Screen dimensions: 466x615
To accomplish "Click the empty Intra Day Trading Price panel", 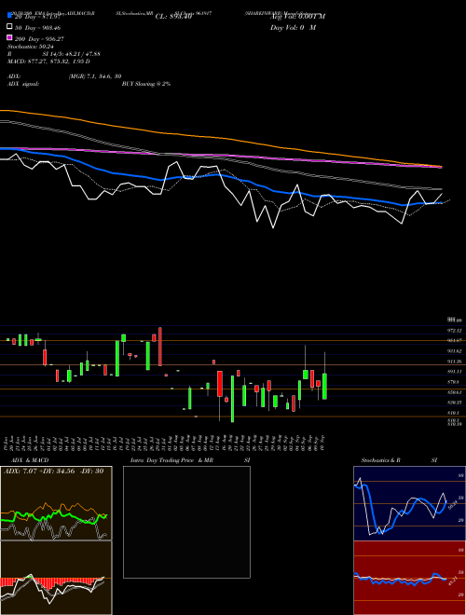I will 186,522.
